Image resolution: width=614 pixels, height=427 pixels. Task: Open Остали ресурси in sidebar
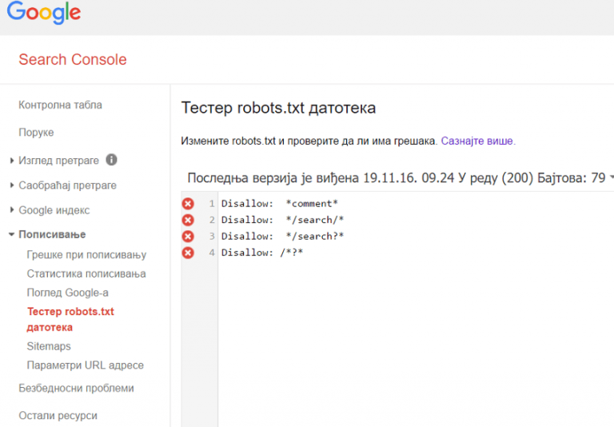coord(58,416)
